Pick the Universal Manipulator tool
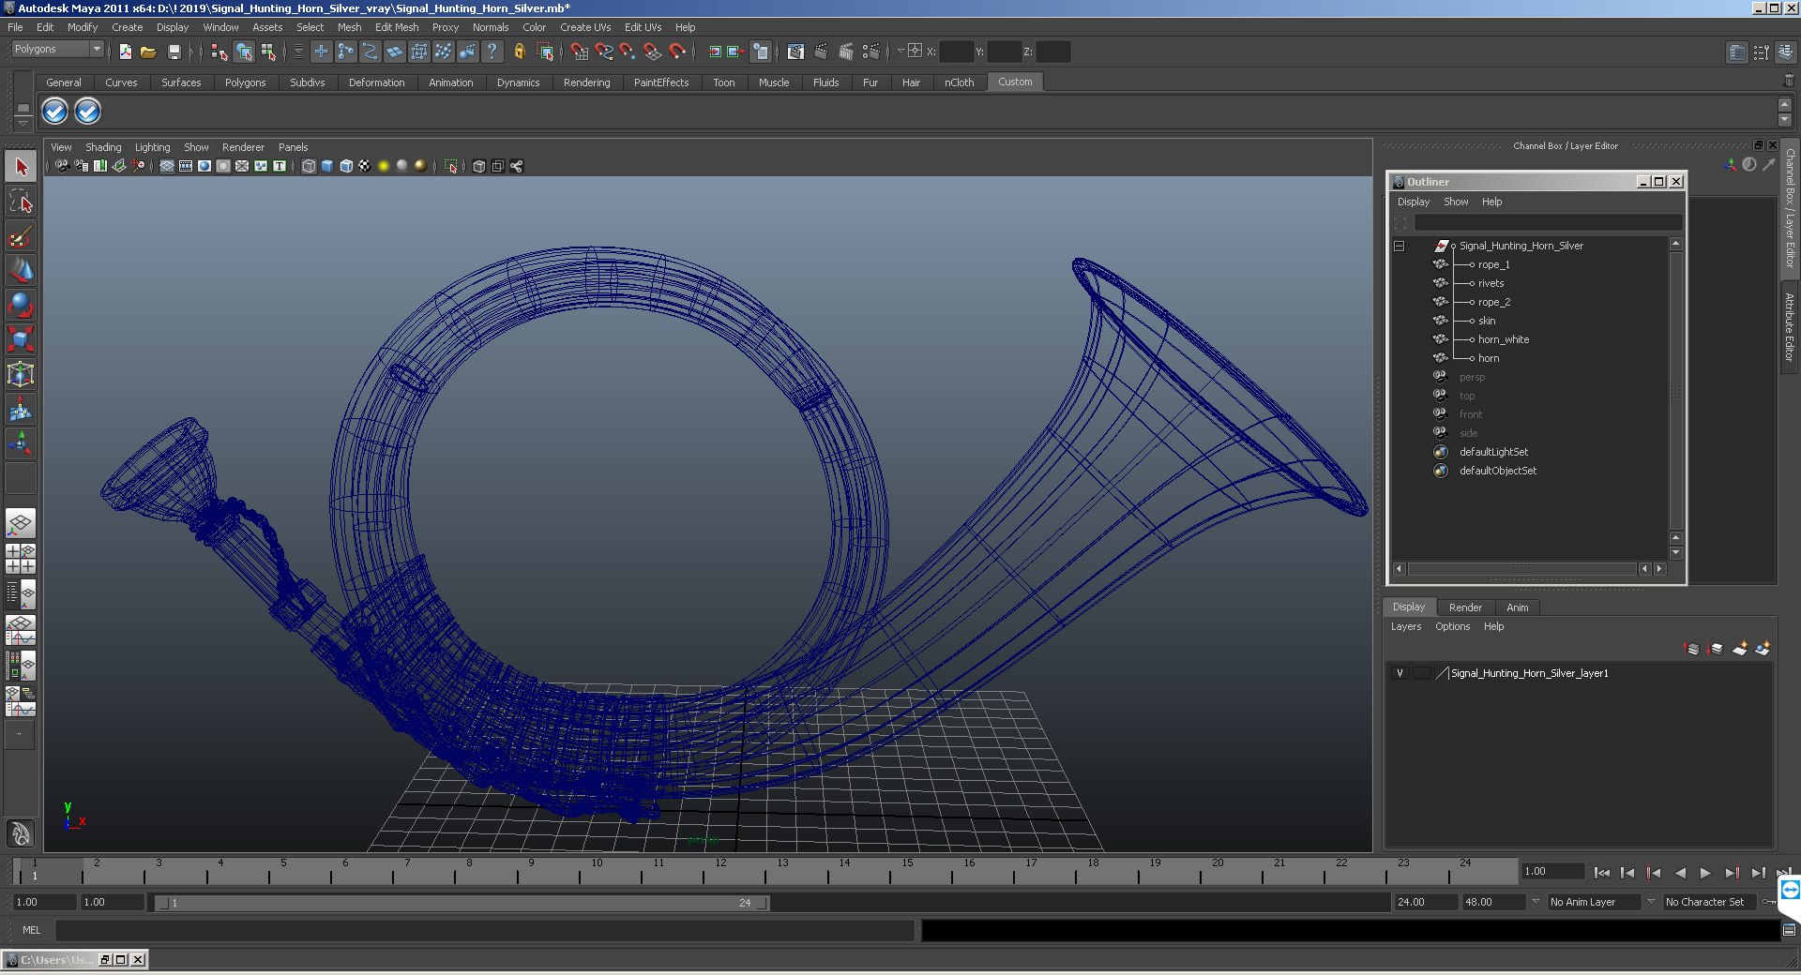Screen dimensions: 1801x975 click(21, 374)
